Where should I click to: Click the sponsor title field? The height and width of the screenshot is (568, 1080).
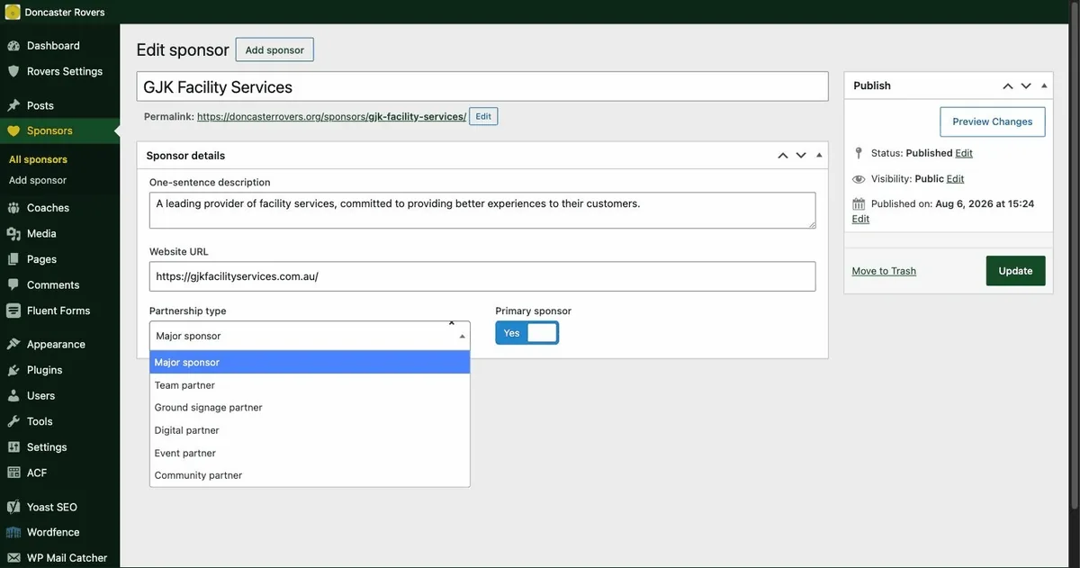[482, 86]
